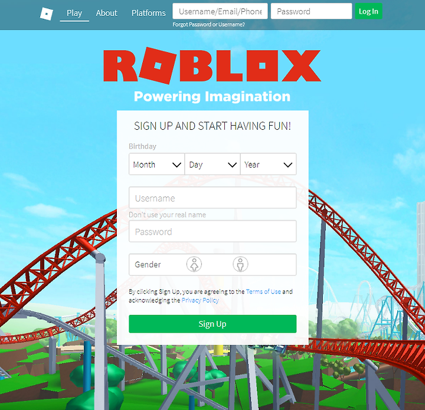Open Forgot Password or Username link
425x410 pixels.
pos(209,24)
